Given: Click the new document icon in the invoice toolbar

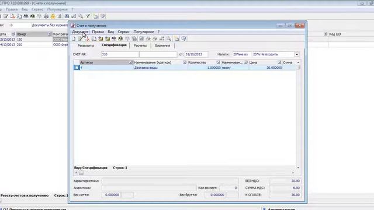Looking at the screenshot, I should pyautogui.click(x=74, y=38).
